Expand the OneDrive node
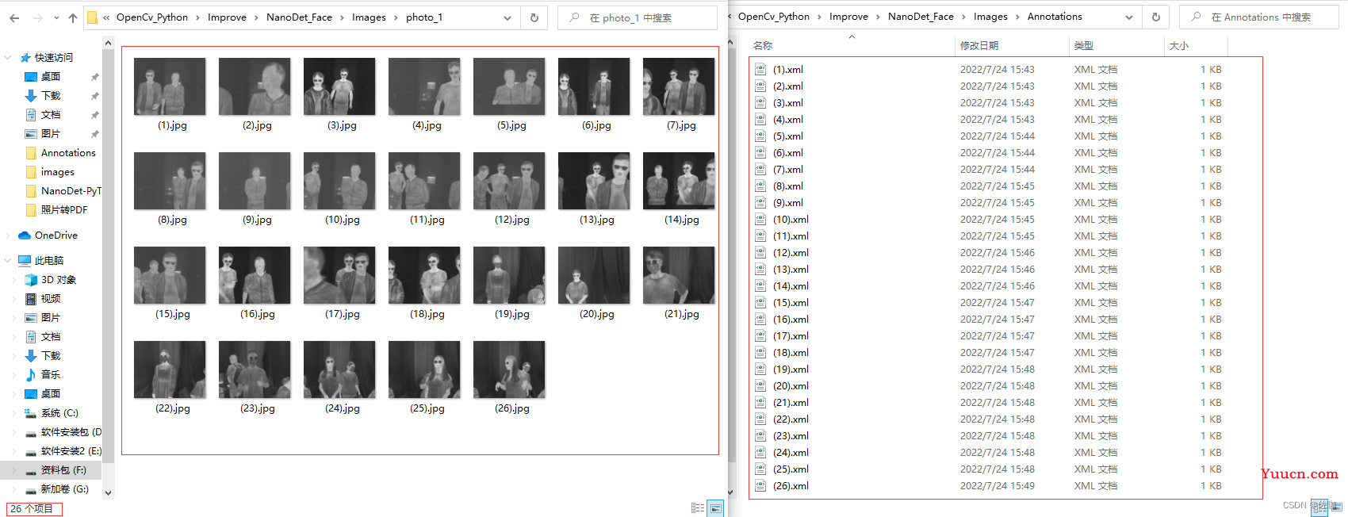Viewport: 1348px width, 517px height. (x=8, y=236)
